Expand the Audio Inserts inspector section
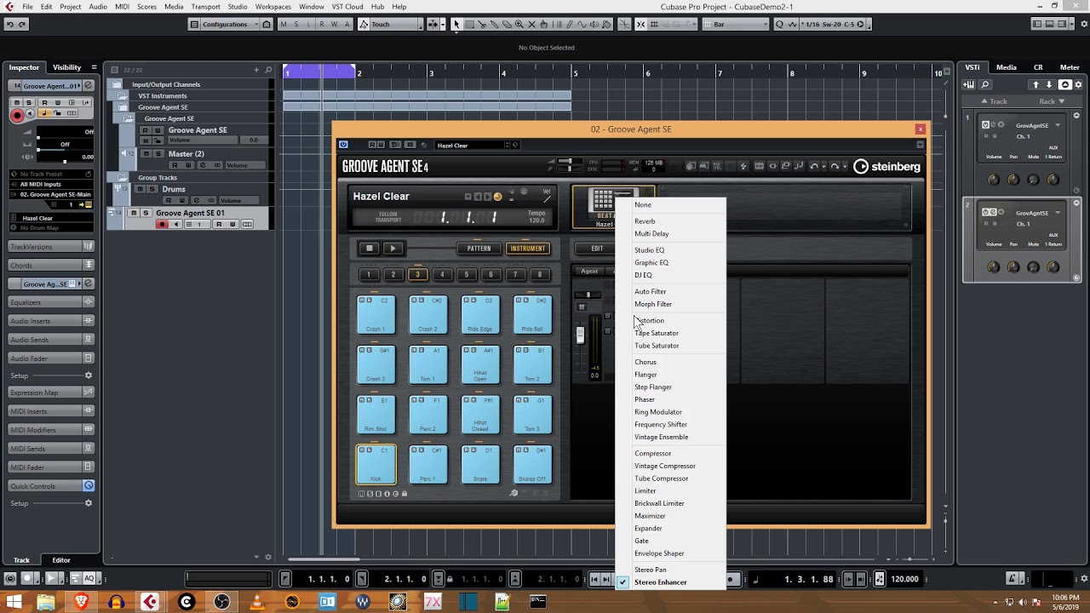The width and height of the screenshot is (1090, 613). click(x=51, y=321)
